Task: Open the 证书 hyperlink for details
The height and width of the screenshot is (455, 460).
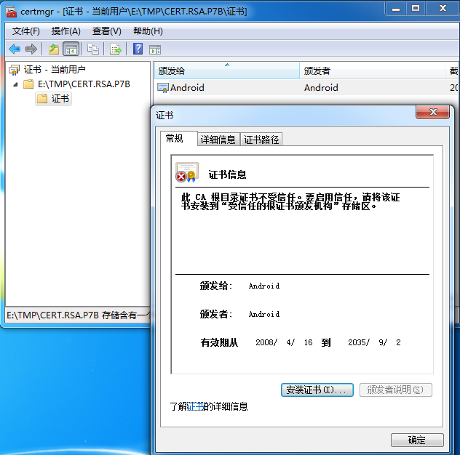Action: click(195, 406)
